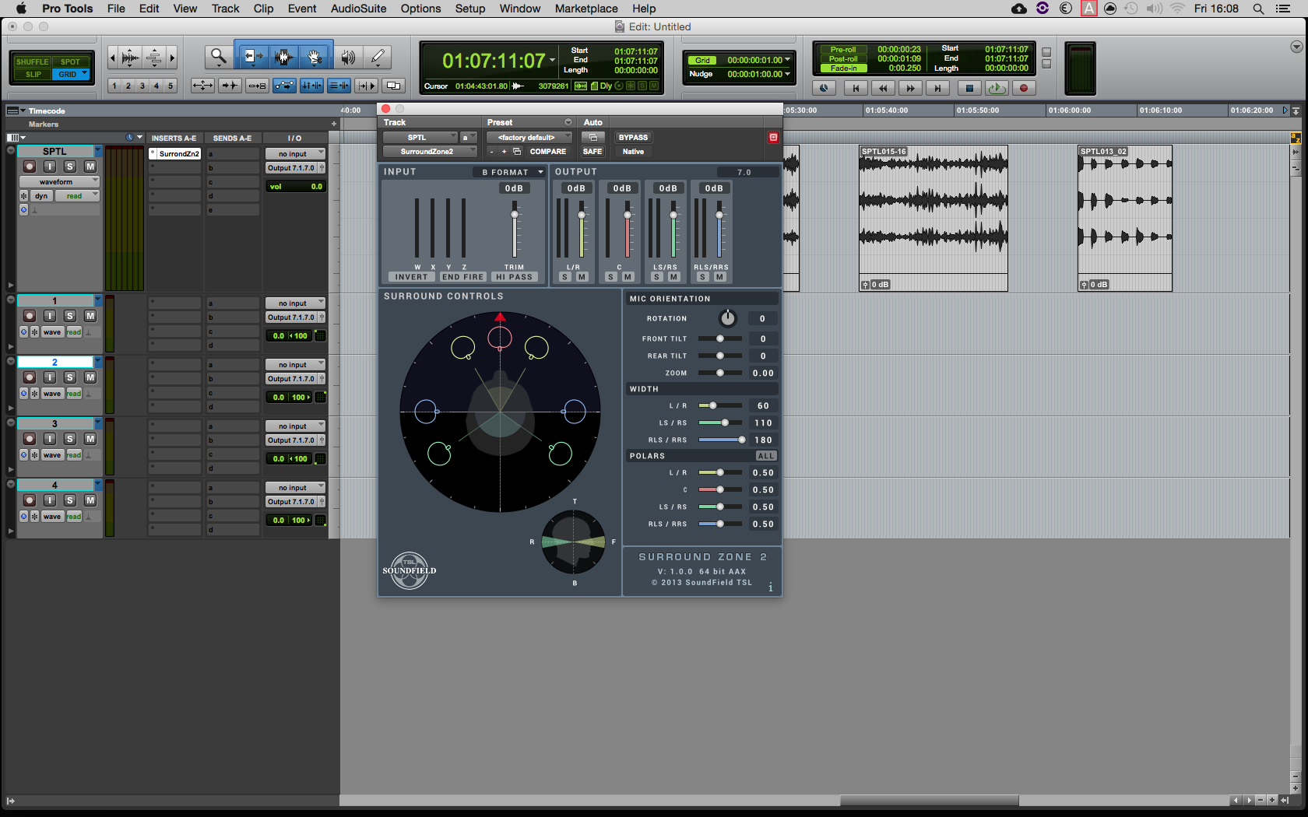Select the Pencil tool
Image resolution: width=1308 pixels, height=817 pixels.
point(378,57)
